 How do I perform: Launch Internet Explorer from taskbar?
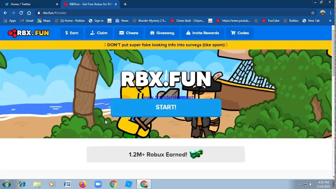click(x=22, y=184)
